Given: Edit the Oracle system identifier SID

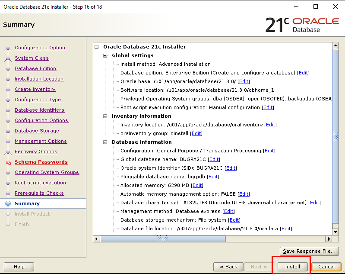Looking at the screenshot, I should tap(231, 168).
